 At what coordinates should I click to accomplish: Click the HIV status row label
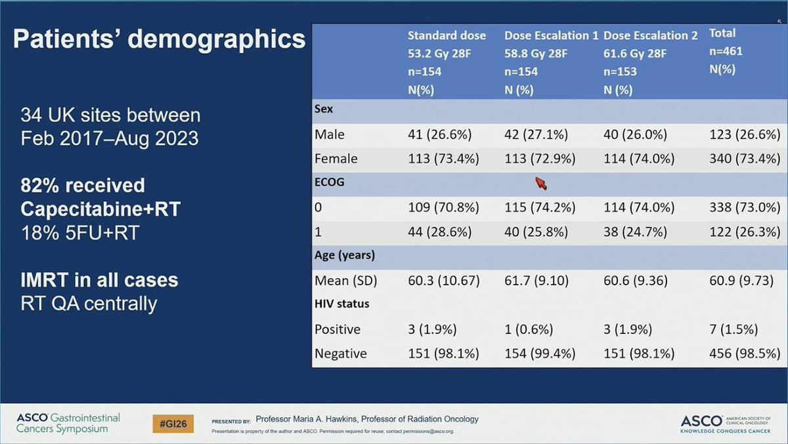point(341,304)
